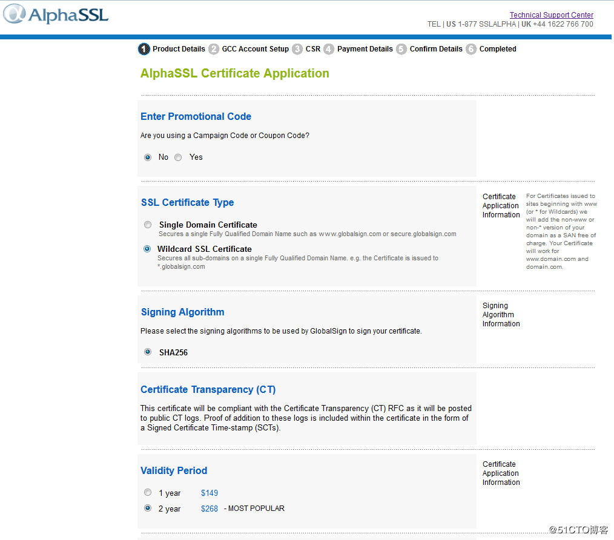Click the AlphaSSL logo
This screenshot has height=540, width=614.
coord(56,14)
